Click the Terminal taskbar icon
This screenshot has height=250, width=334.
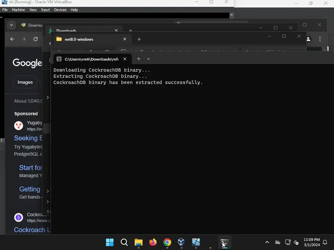point(224,242)
